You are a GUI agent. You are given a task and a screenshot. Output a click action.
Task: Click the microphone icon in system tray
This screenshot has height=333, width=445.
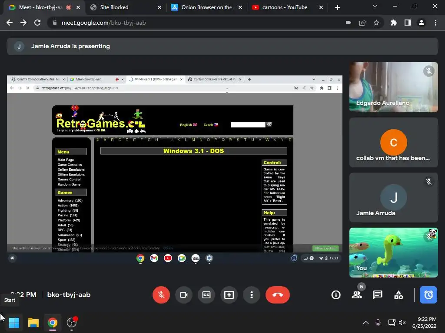point(378,323)
